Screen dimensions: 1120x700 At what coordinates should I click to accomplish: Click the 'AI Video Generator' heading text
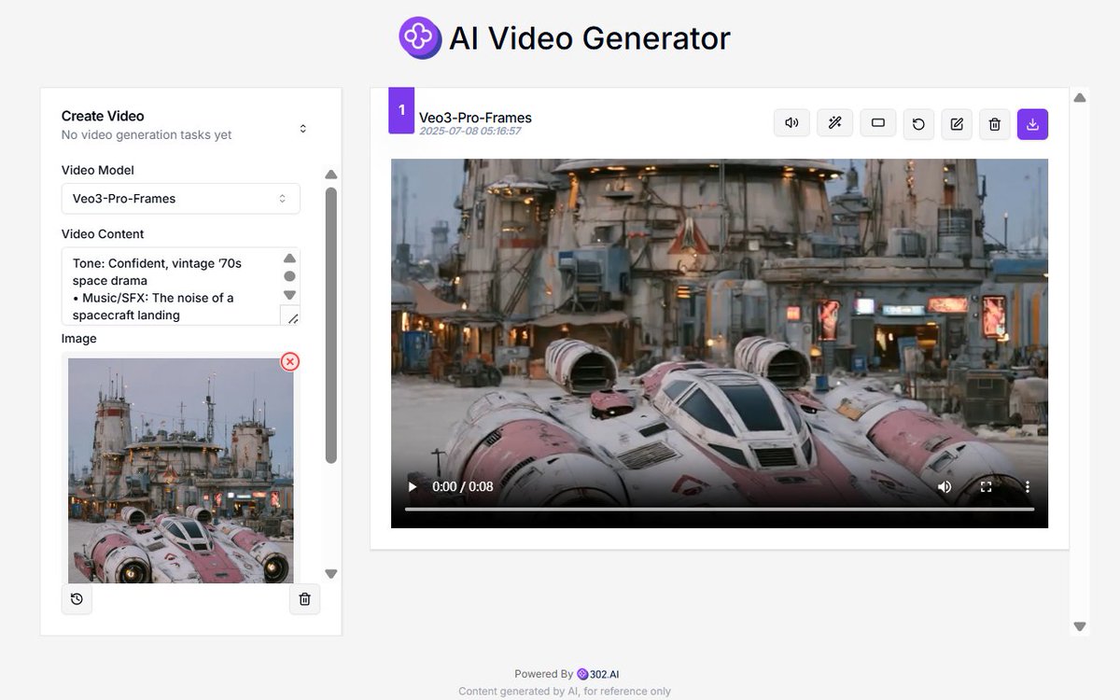[x=590, y=38]
